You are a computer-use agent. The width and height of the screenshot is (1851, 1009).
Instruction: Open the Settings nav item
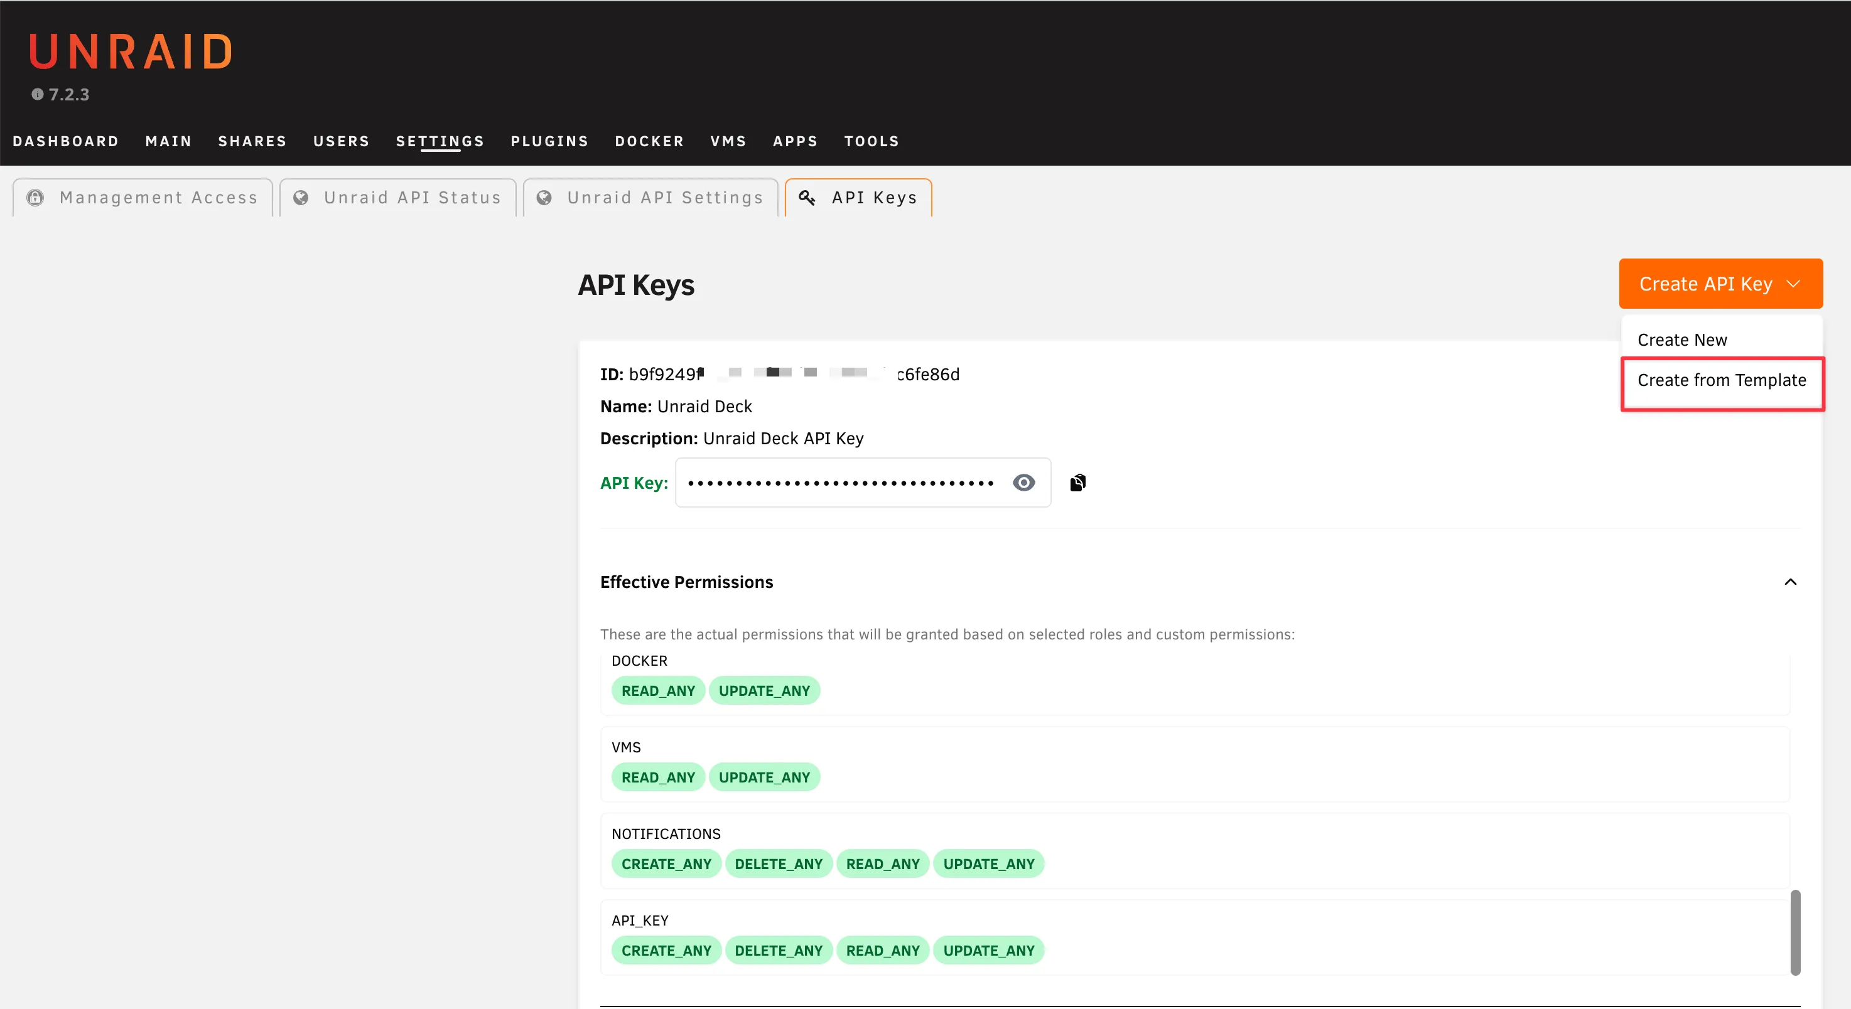point(440,141)
